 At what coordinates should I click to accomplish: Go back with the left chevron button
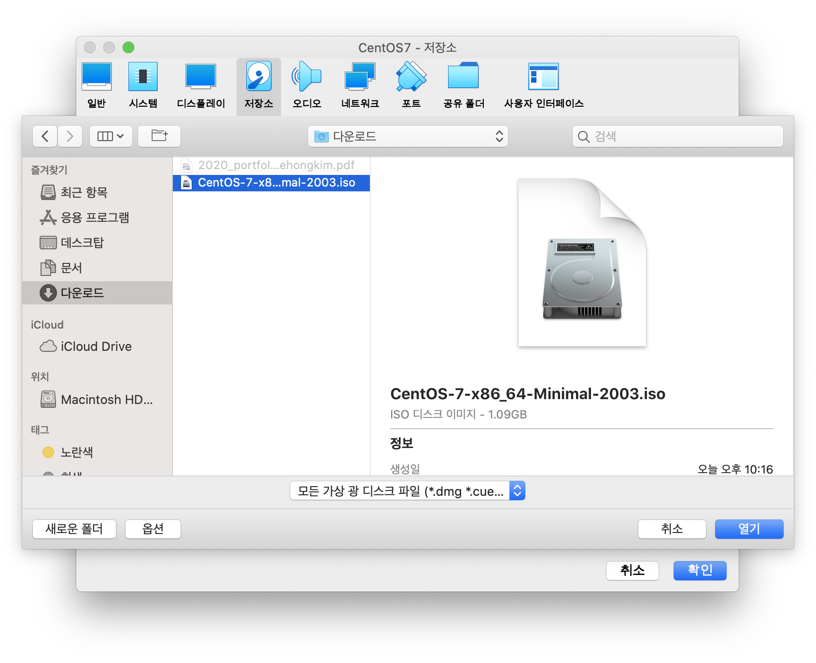45,136
